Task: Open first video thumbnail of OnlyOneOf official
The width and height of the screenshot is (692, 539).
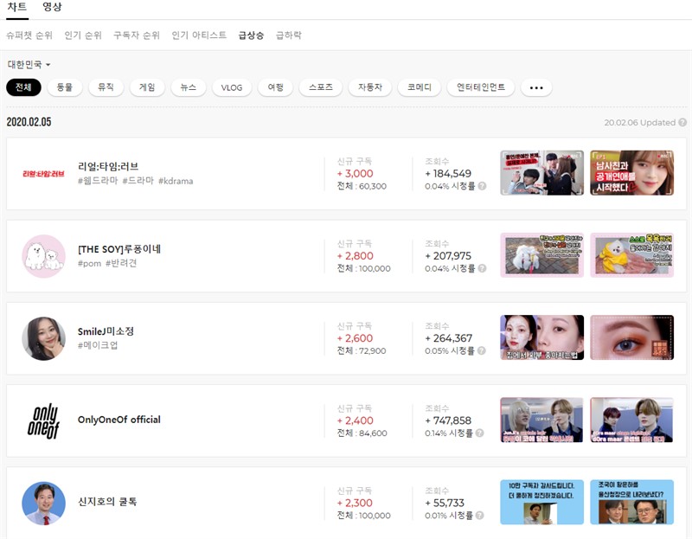Action: tap(541, 420)
